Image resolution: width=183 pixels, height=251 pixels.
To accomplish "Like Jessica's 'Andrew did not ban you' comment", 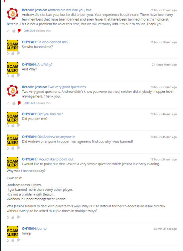I will [x=14, y=31].
